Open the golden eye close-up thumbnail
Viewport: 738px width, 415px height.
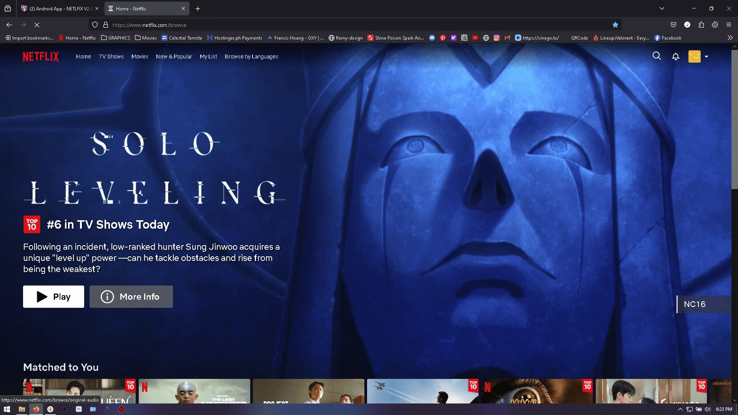537,391
